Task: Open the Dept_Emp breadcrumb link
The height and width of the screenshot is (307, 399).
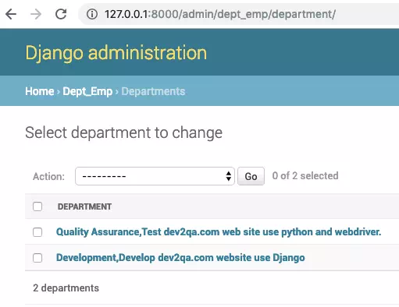Action: click(87, 91)
